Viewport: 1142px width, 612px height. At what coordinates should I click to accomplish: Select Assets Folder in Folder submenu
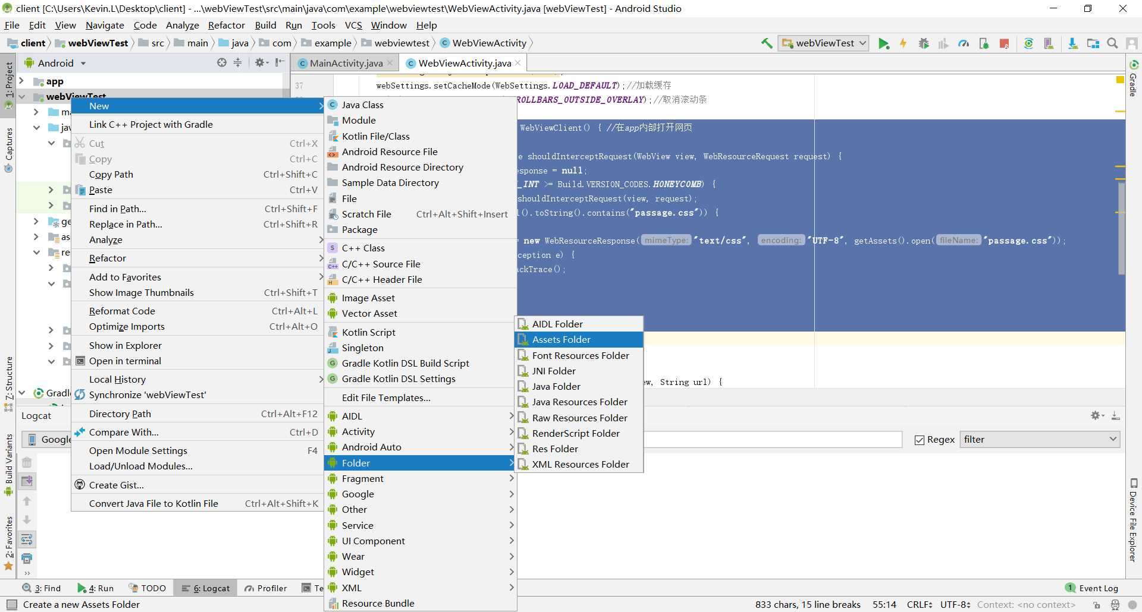(579, 339)
